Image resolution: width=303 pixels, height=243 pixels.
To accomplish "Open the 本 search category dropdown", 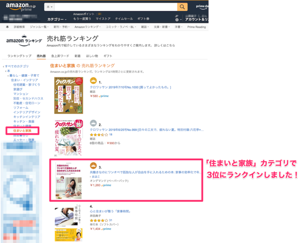I will [x=49, y=7].
